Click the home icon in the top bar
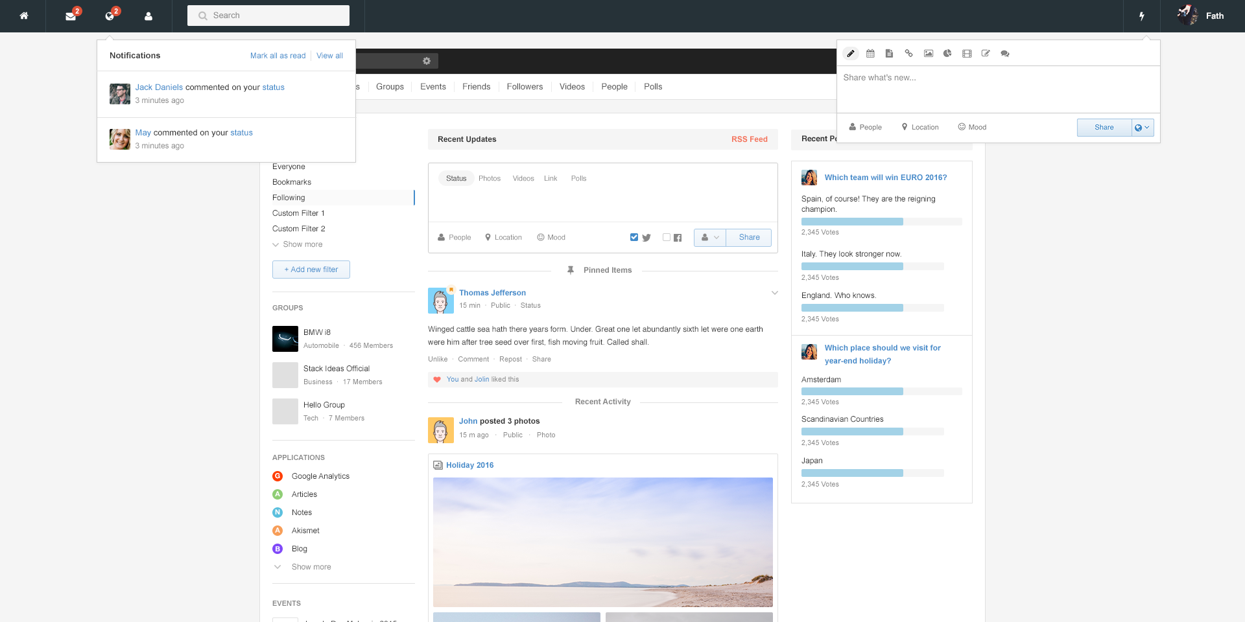 click(x=24, y=16)
